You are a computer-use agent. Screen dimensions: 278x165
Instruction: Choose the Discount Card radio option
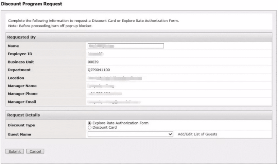pos(90,127)
